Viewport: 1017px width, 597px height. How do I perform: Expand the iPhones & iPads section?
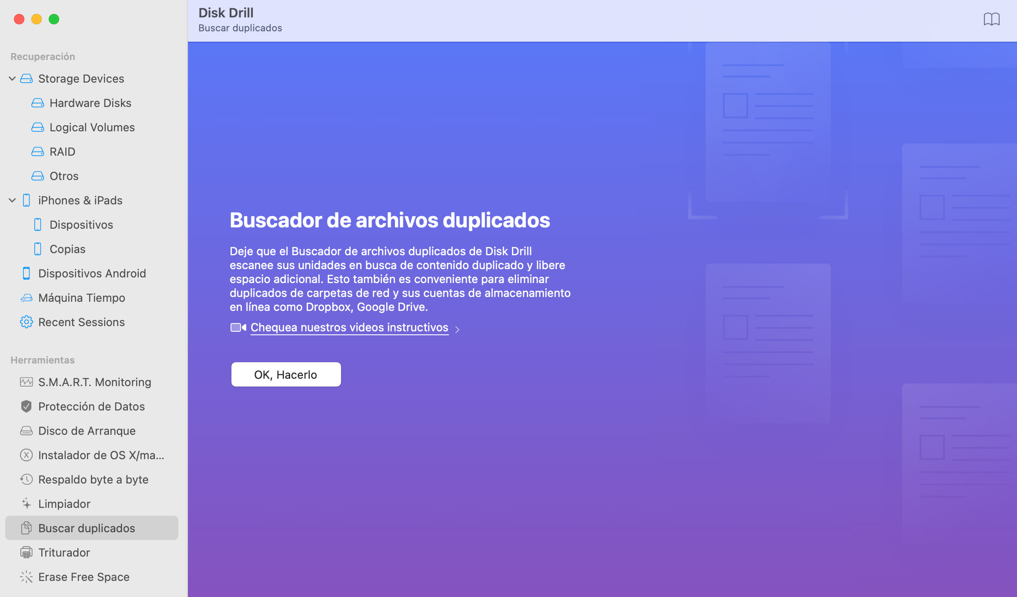(12, 200)
